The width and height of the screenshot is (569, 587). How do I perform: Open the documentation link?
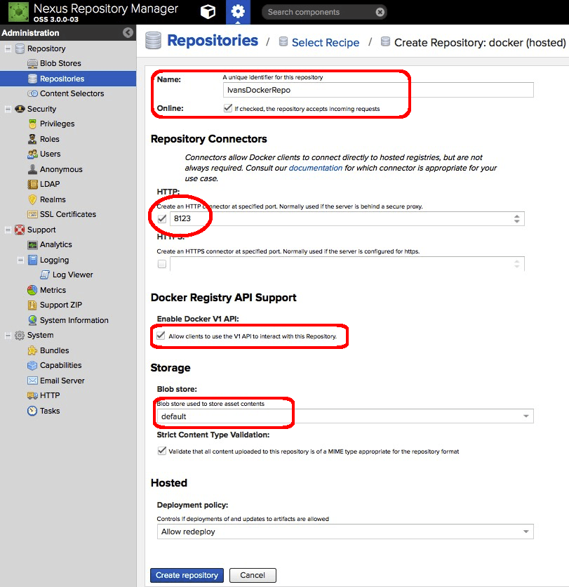(315, 167)
